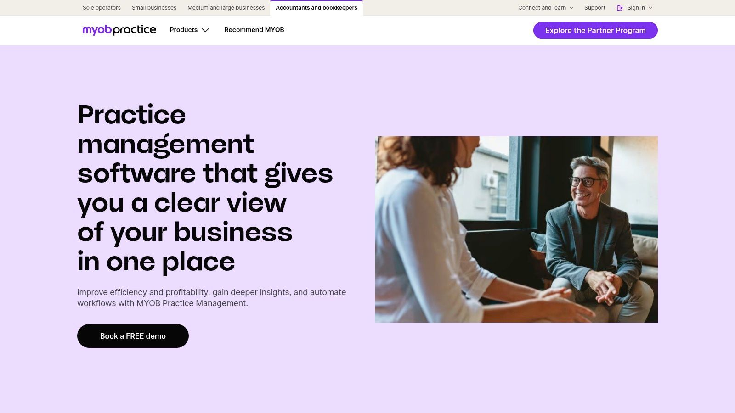Click the Sign in door icon

(x=620, y=8)
